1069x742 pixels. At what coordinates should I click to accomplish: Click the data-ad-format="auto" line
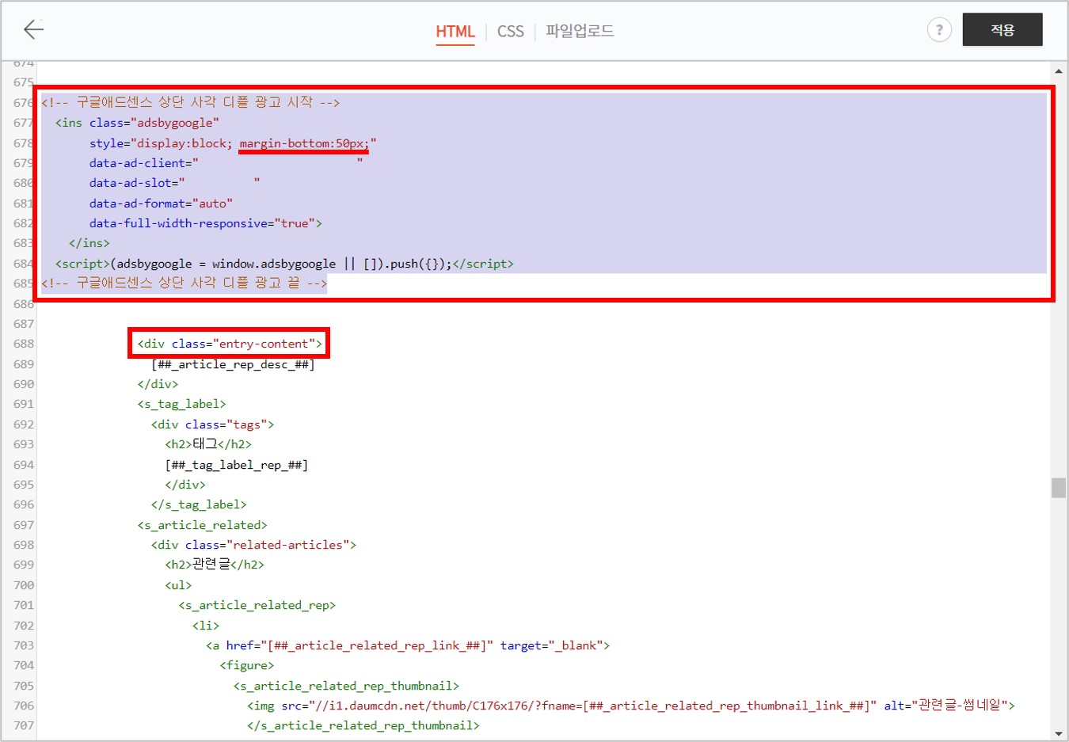tap(161, 204)
